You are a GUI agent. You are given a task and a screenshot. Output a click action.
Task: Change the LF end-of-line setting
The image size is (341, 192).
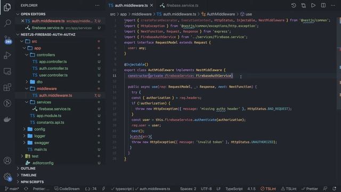click(218, 189)
